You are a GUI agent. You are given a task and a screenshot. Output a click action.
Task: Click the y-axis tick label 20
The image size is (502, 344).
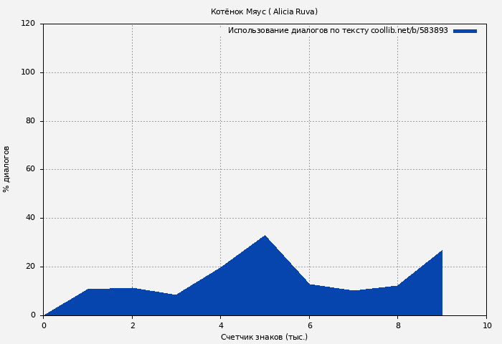30,267
